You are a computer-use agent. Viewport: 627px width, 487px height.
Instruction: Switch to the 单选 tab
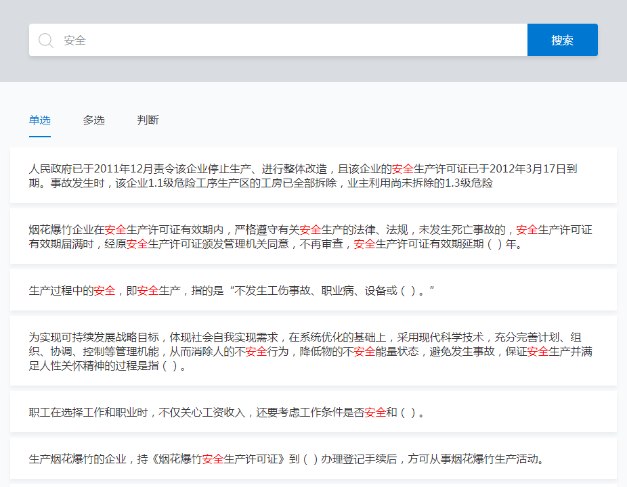(39, 120)
